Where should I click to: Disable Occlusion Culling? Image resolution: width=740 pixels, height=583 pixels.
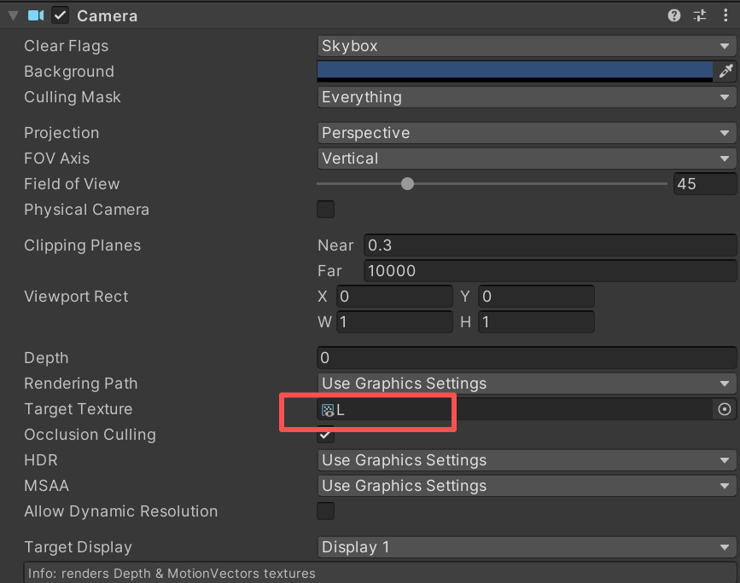(325, 435)
